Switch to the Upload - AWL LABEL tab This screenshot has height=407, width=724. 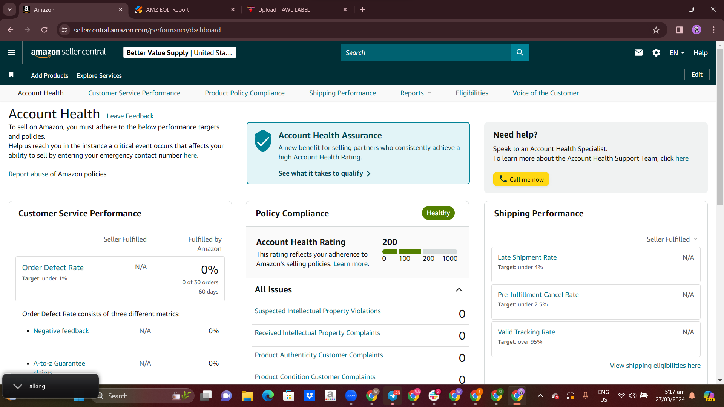tap(298, 10)
